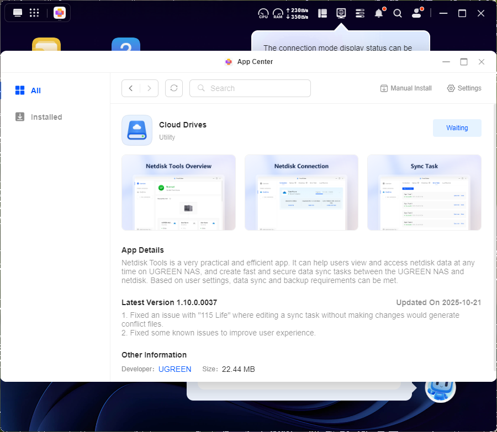The height and width of the screenshot is (432, 497).
Task: Go forward using the right arrow button
Action: pyautogui.click(x=150, y=88)
